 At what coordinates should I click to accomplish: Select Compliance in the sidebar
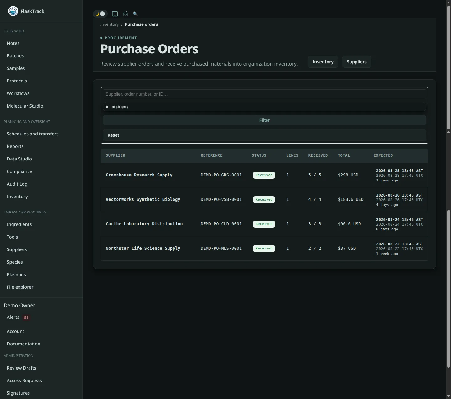tap(19, 171)
